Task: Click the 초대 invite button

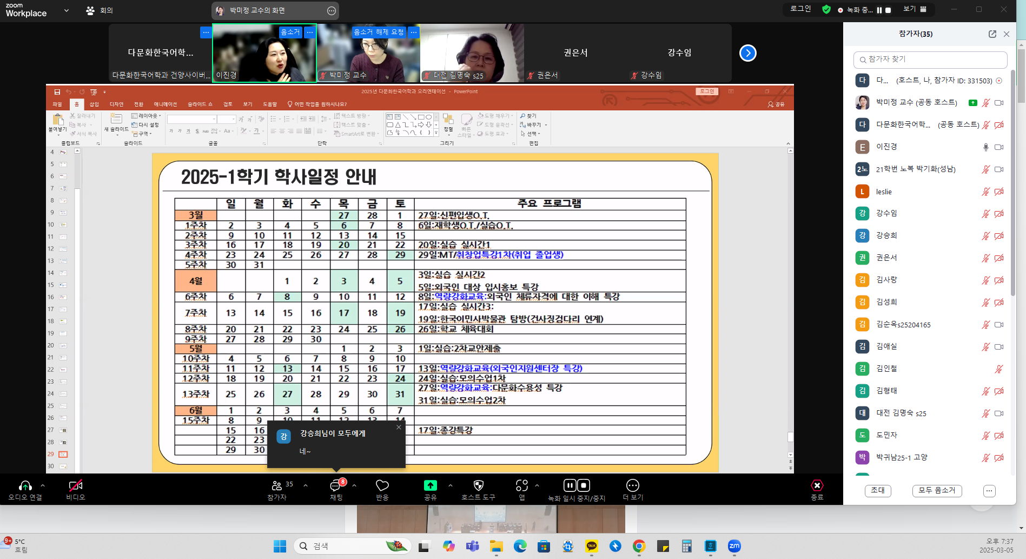Action: [x=878, y=490]
